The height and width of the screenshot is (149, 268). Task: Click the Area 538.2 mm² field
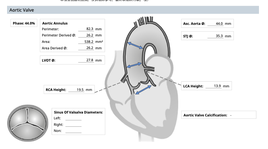[87, 42]
